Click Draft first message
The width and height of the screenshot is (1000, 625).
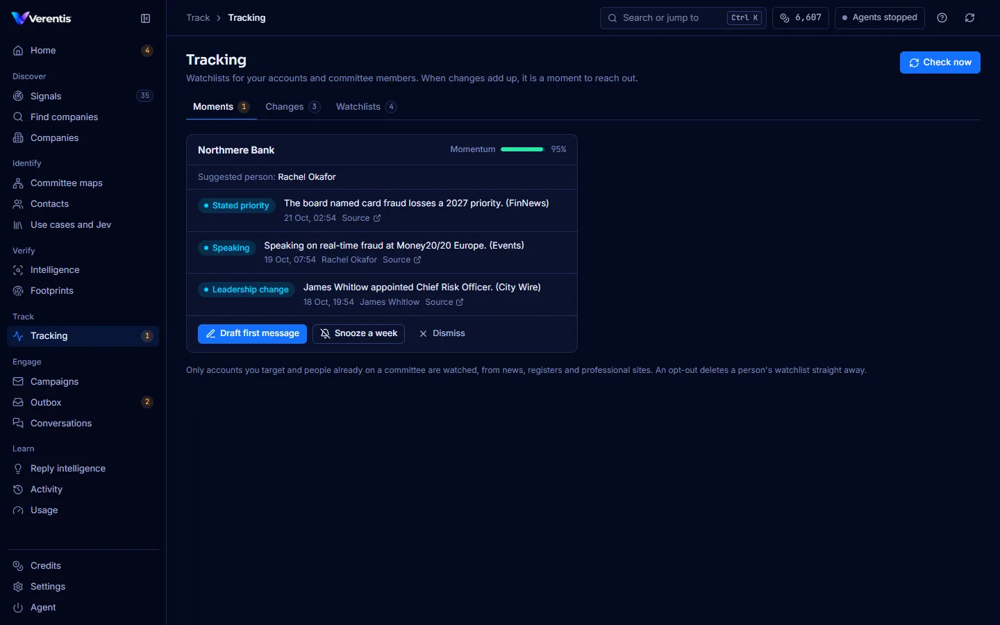click(x=252, y=334)
